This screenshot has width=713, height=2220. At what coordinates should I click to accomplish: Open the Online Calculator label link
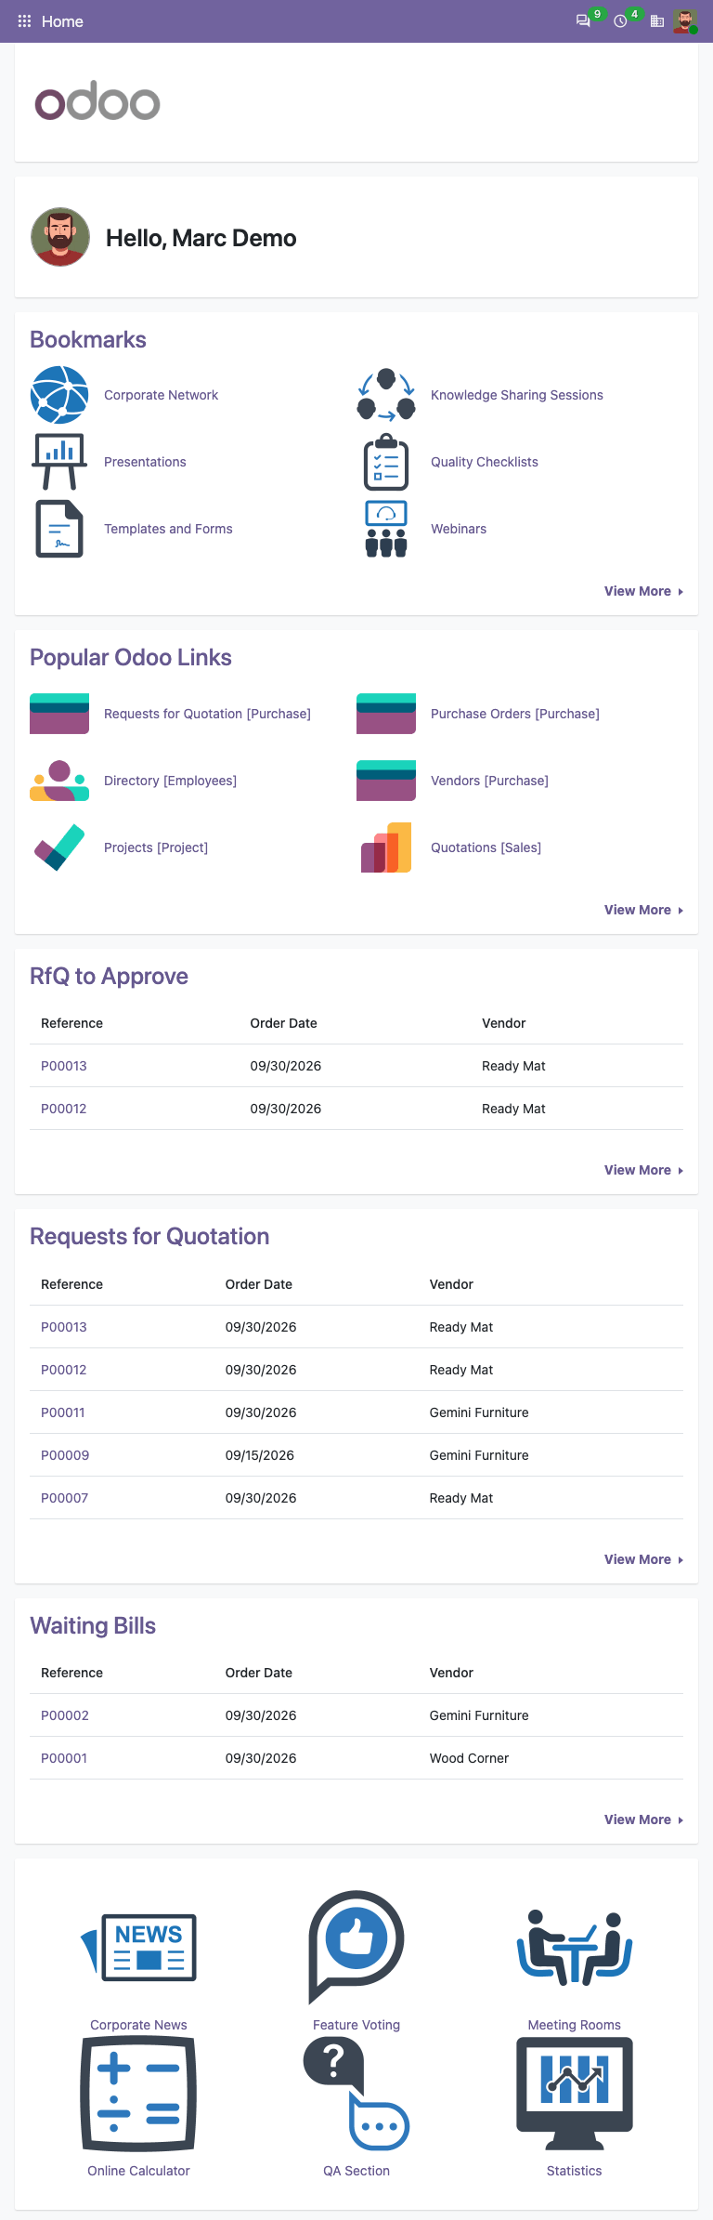pyautogui.click(x=138, y=2171)
